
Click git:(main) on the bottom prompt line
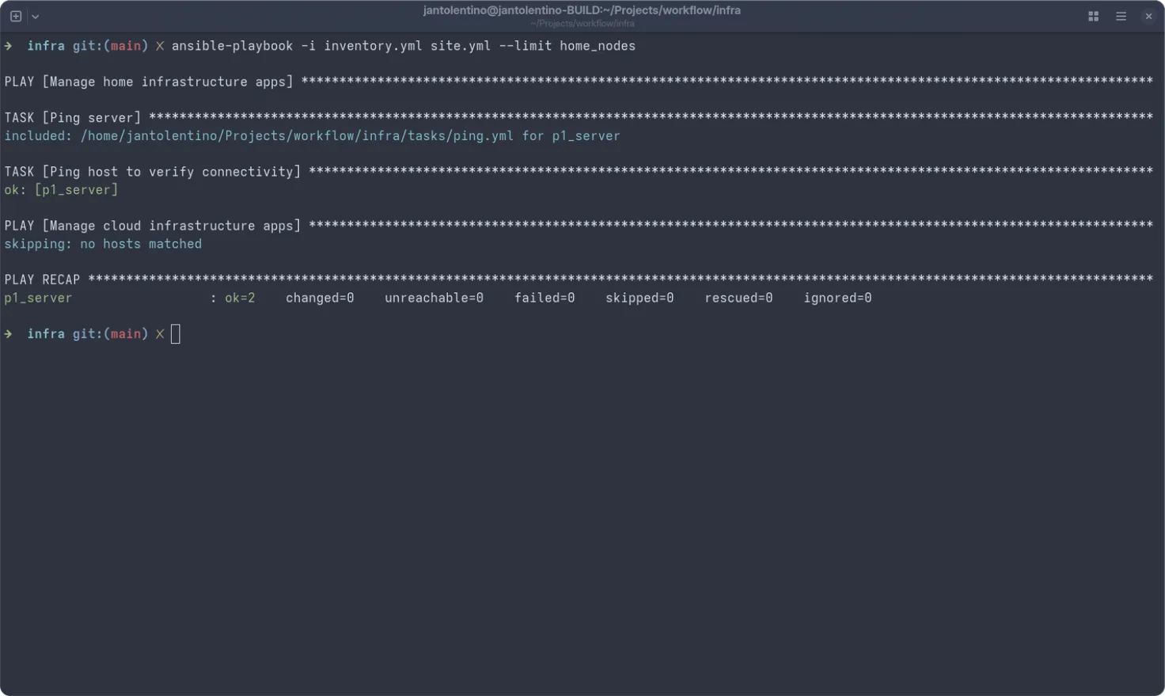point(110,334)
